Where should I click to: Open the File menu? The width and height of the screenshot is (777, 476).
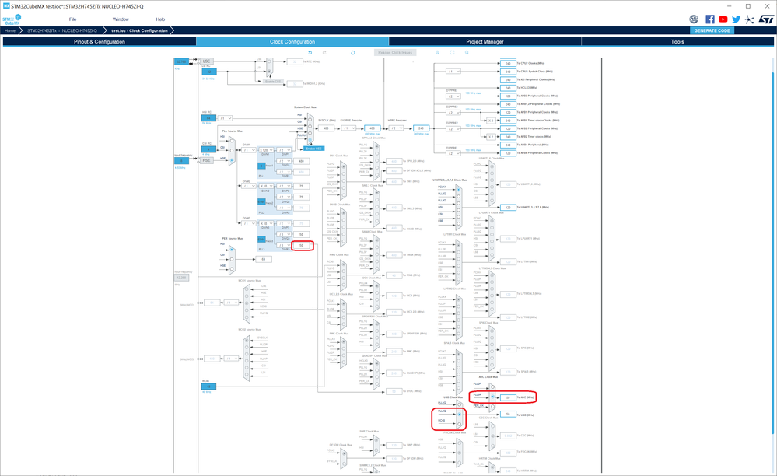click(x=73, y=19)
